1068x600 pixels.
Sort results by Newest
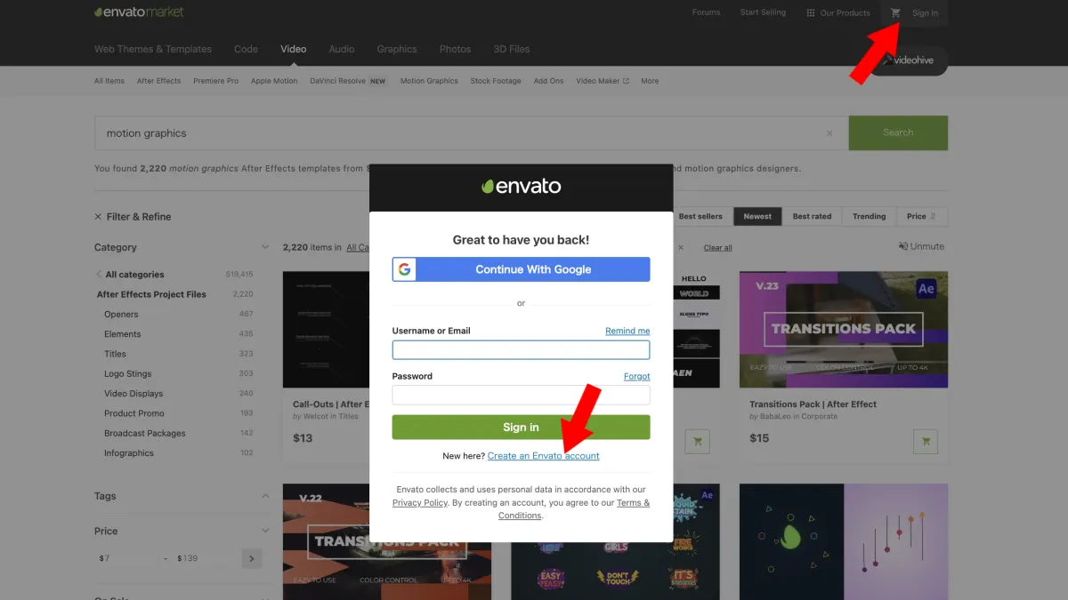757,216
